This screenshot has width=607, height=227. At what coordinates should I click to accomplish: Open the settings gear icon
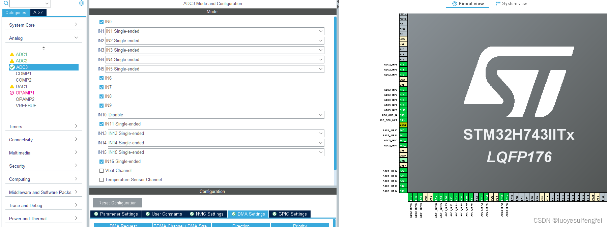(82, 3)
